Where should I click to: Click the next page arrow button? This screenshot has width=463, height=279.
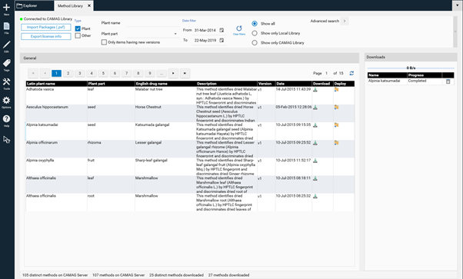[173, 73]
